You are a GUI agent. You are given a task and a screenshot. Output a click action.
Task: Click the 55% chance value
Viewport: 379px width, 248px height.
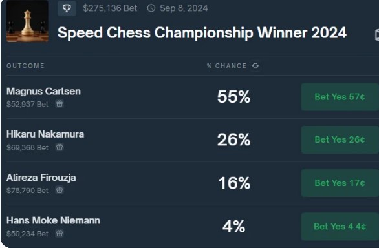point(233,97)
